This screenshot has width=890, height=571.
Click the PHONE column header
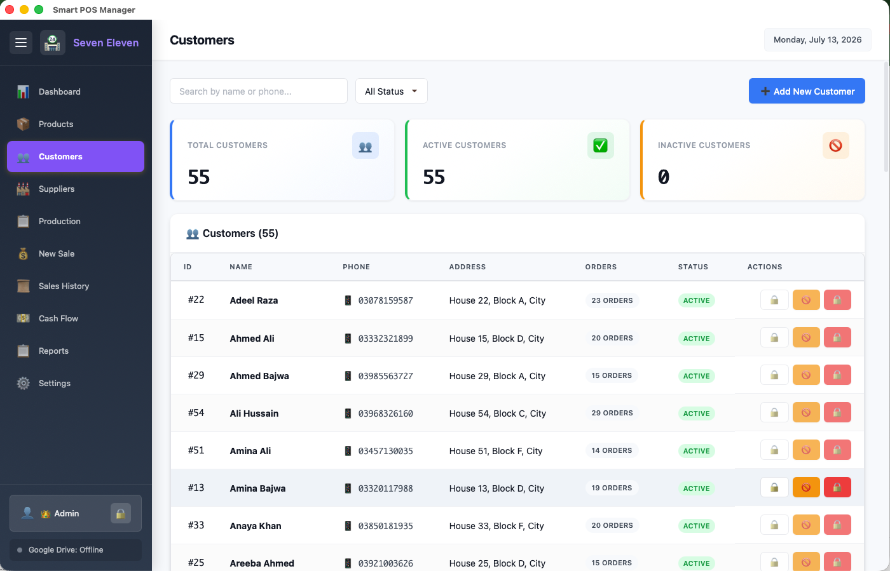pyautogui.click(x=356, y=267)
